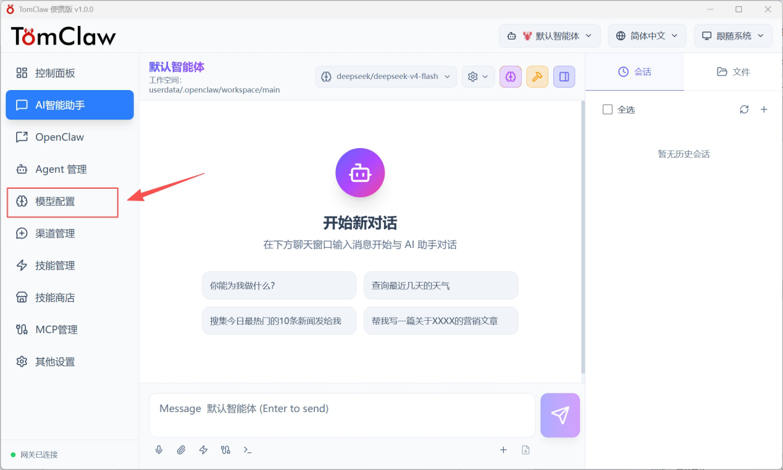
Task: Open 技能管理 in sidebar
Action: pos(70,265)
